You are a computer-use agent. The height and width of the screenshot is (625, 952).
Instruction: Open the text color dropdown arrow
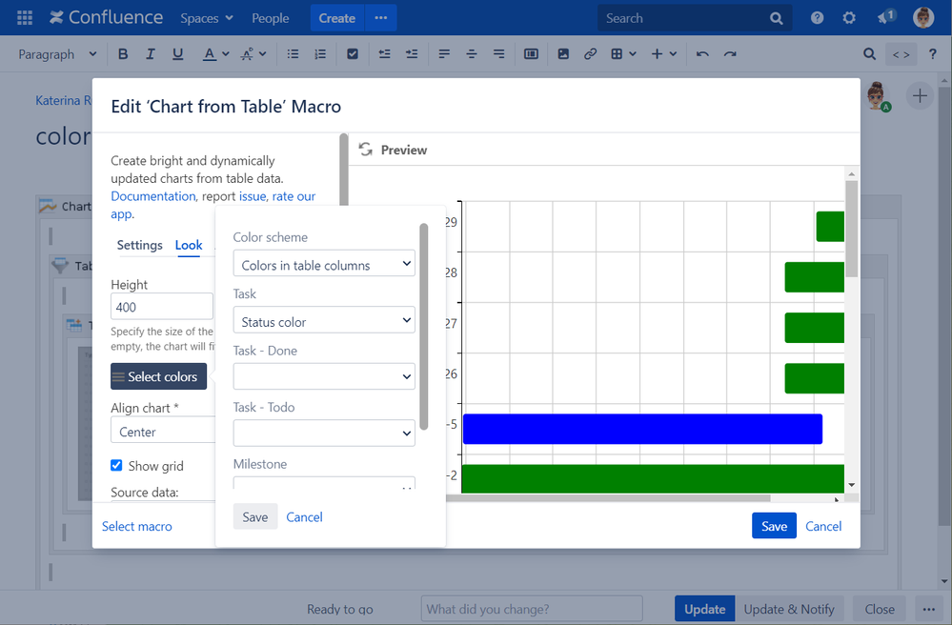pos(226,54)
